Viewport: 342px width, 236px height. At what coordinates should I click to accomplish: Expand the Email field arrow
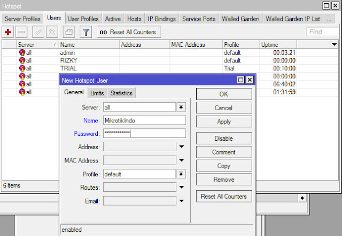click(182, 201)
